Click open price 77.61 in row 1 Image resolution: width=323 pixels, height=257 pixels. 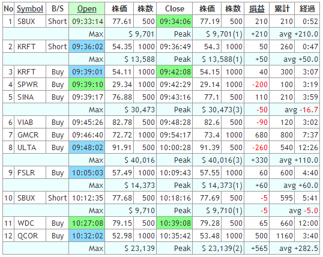pyautogui.click(x=122, y=22)
